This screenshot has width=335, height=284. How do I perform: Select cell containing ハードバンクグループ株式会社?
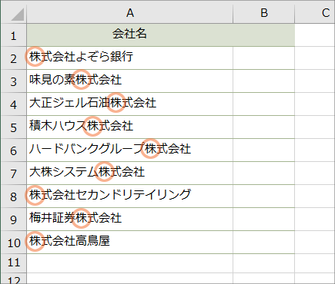click(129, 150)
